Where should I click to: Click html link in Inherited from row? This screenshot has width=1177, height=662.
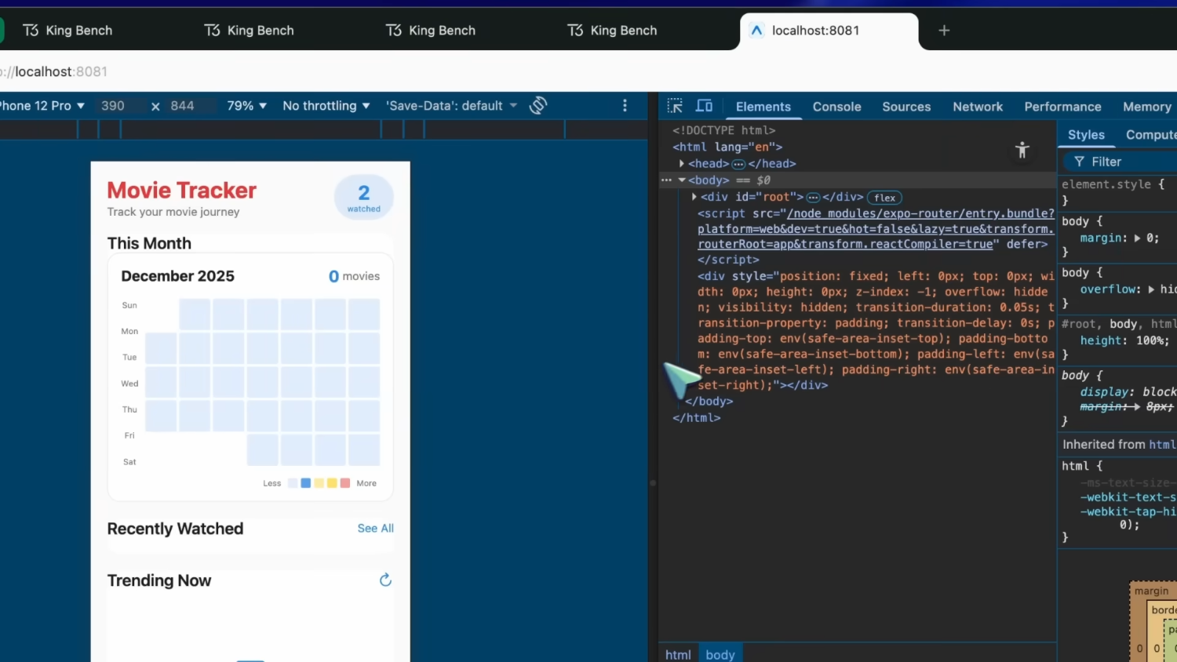tap(1162, 445)
